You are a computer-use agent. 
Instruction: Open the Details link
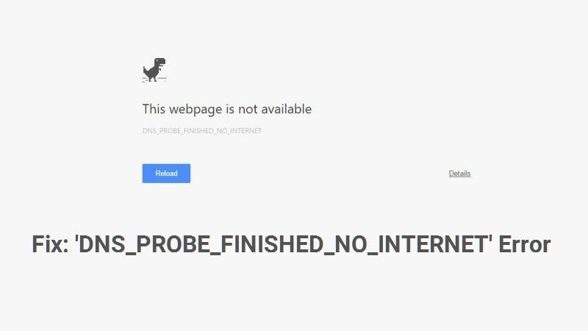coord(459,174)
